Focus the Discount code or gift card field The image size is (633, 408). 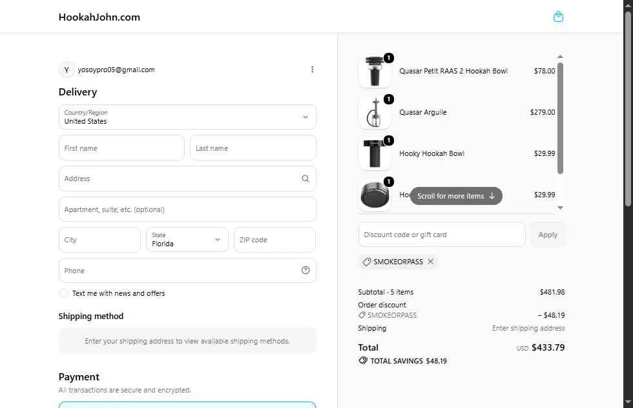(x=442, y=235)
